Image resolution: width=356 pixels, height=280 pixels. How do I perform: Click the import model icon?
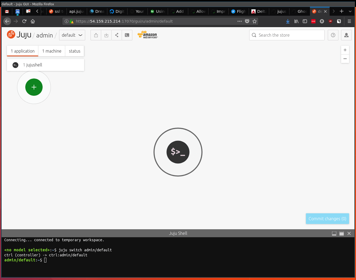[x=106, y=35]
